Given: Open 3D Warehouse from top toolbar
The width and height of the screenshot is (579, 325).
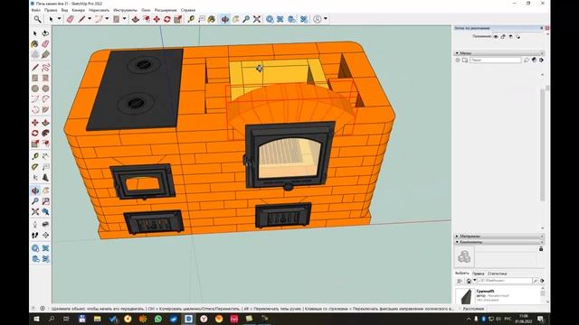Looking at the screenshot, I should pyautogui.click(x=270, y=19).
